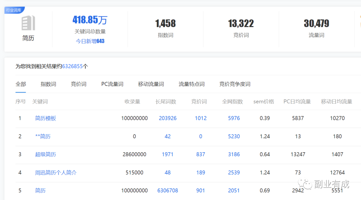Screen dimensions: 361x200
Task: Open keyword link 简历模板
Action: coord(45,118)
